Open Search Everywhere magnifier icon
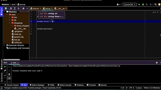 pyautogui.click(x=155, y=4)
